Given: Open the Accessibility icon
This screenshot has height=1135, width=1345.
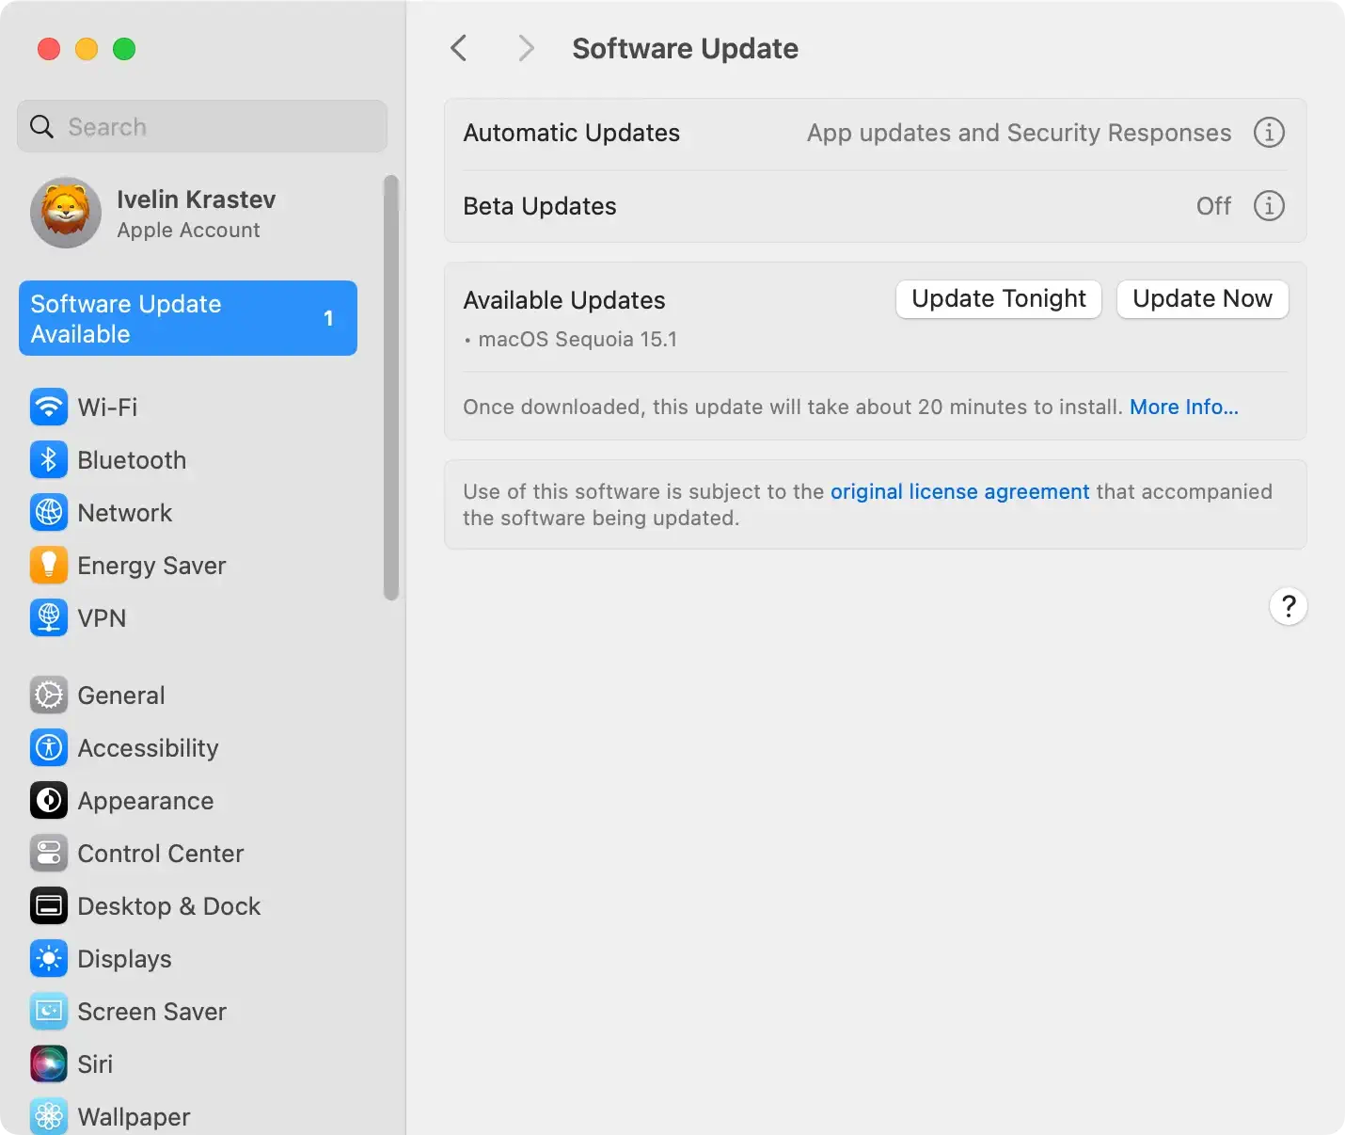Looking at the screenshot, I should (x=49, y=748).
